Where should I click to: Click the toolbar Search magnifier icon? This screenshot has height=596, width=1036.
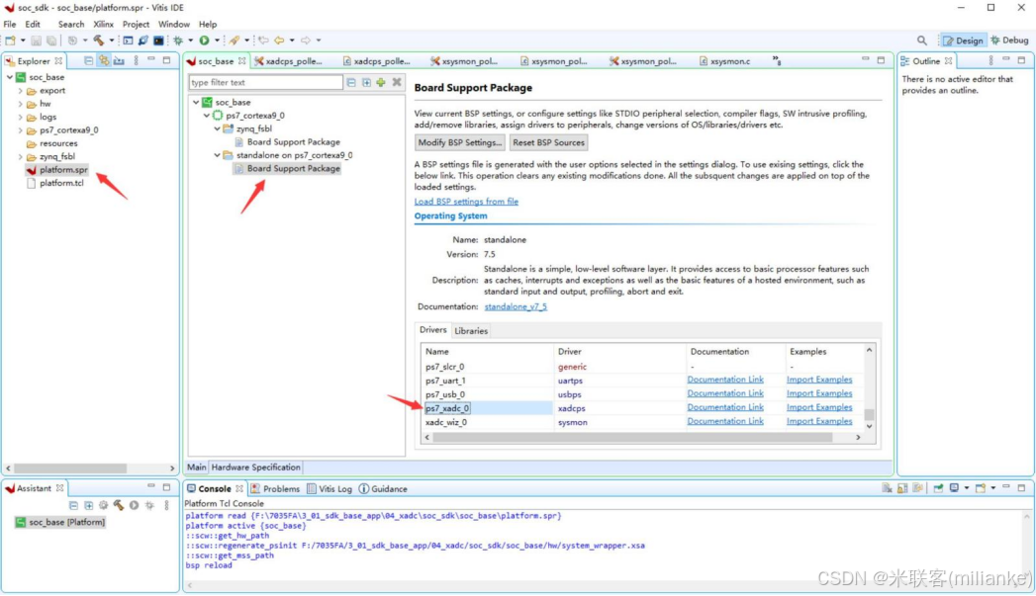(x=921, y=41)
